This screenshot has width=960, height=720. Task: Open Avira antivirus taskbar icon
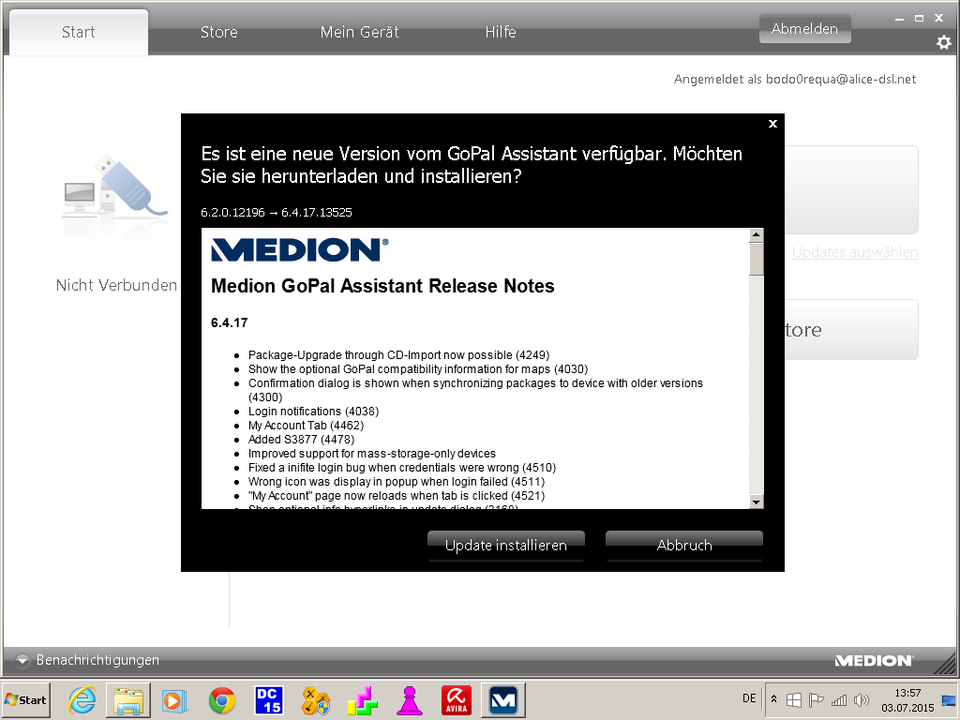[457, 700]
